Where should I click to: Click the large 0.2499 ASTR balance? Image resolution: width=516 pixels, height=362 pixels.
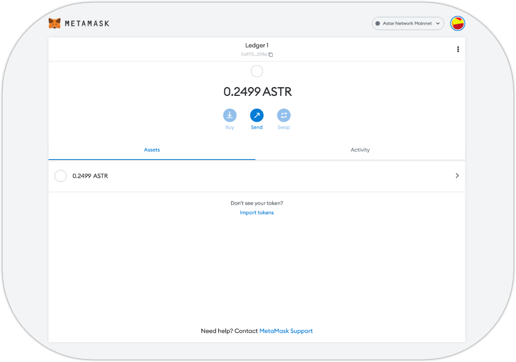coord(257,92)
